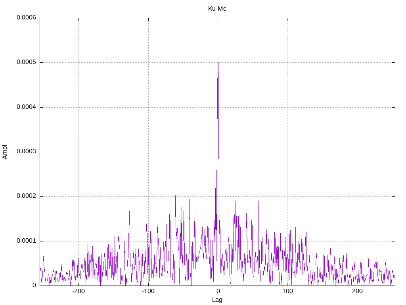Screen dimensions: 406x305
Task: Click y-axis tick label 0.0005
Action: click(27, 62)
